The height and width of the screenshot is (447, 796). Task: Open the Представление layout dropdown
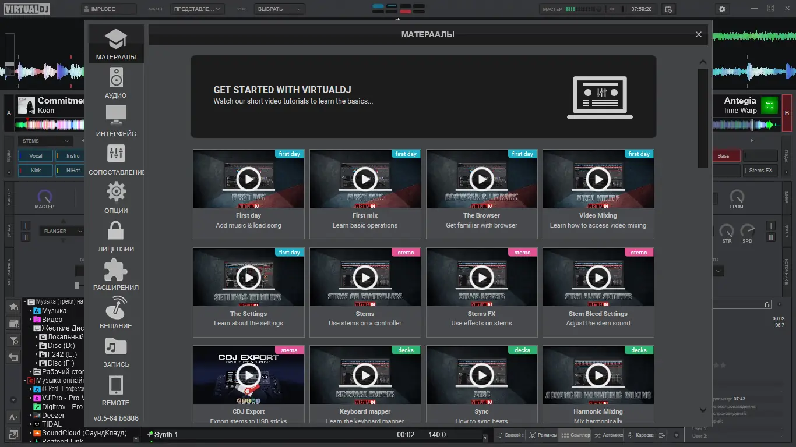coord(198,9)
